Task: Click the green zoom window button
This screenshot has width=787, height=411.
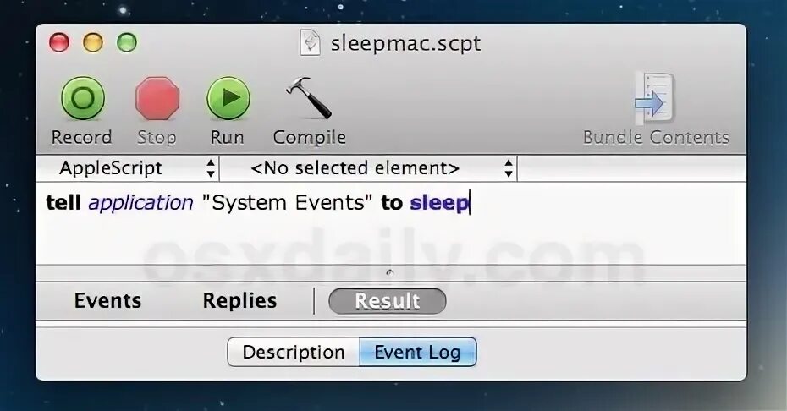Action: (x=127, y=42)
